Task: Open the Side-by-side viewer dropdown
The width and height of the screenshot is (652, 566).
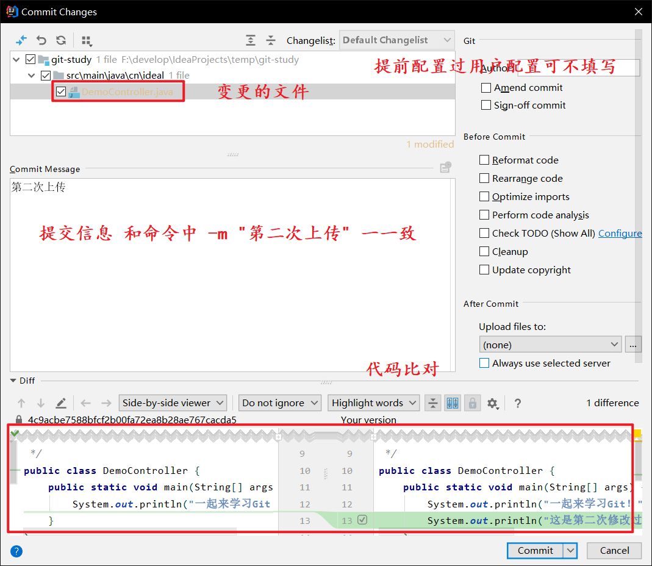Action: [x=173, y=403]
